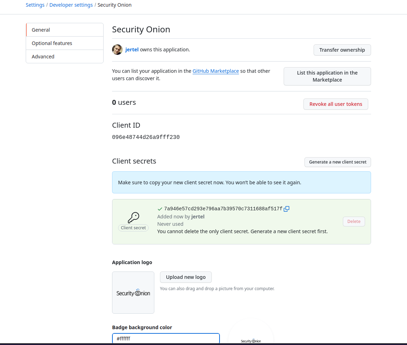
Task: Generate a new client secret
Action: pos(338,162)
